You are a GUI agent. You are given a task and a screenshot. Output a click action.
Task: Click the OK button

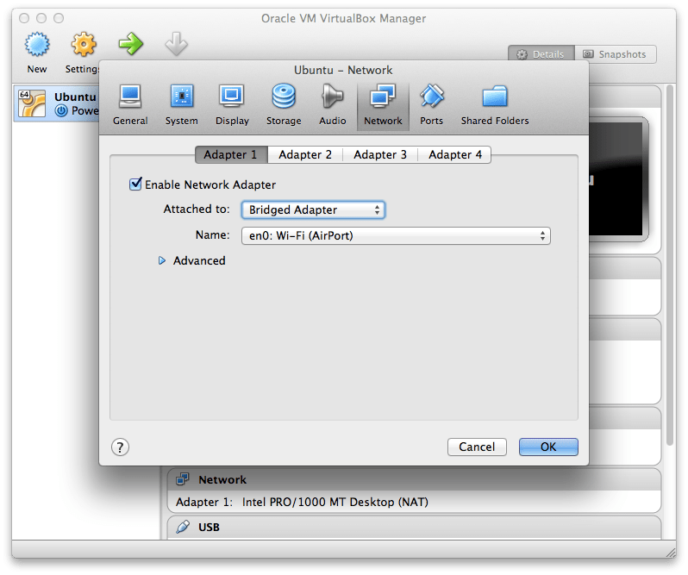[548, 447]
